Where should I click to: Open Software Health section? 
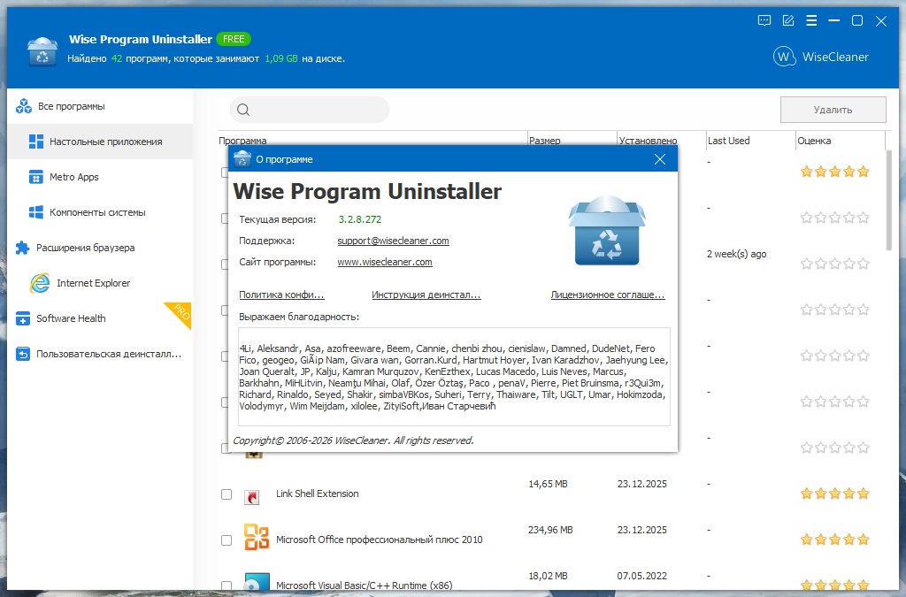click(x=101, y=318)
